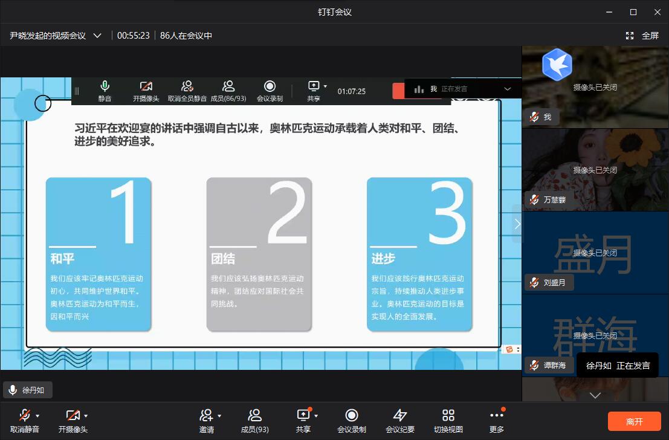Open 会议纪要 meeting minutes
The height and width of the screenshot is (440, 669).
tap(400, 421)
